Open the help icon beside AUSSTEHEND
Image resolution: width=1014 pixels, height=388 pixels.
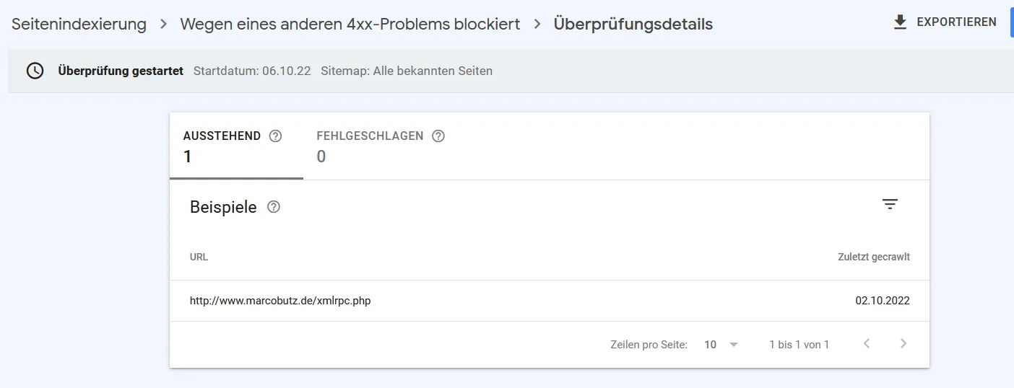tap(275, 136)
